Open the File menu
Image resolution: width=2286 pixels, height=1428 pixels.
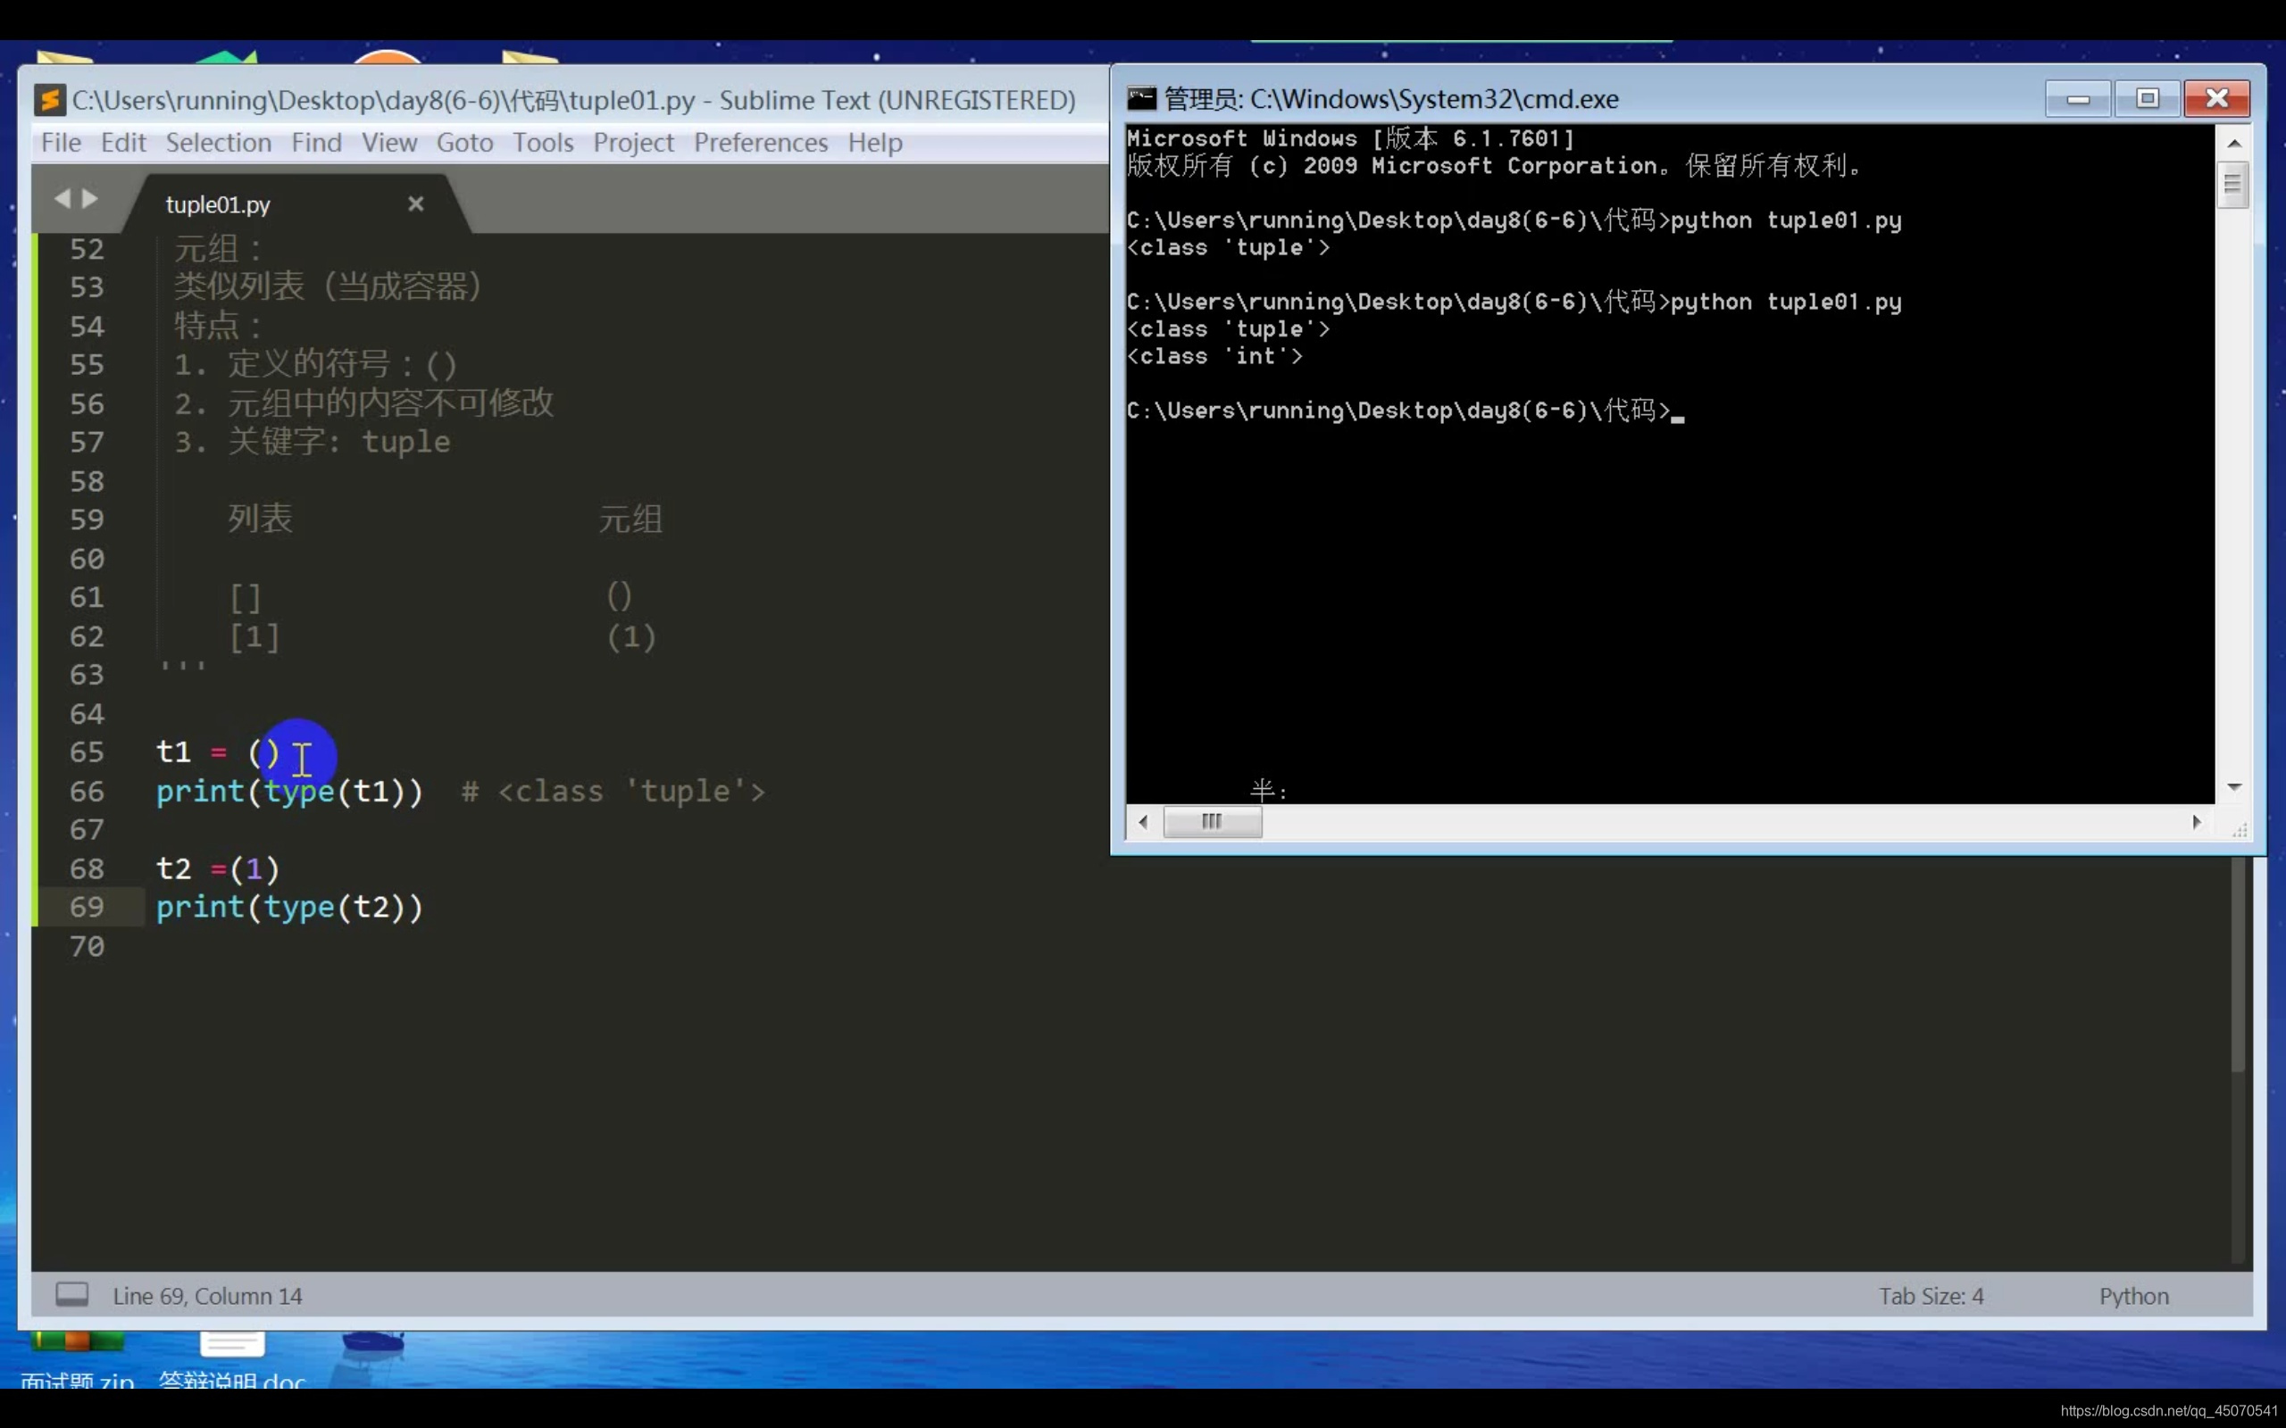(62, 143)
